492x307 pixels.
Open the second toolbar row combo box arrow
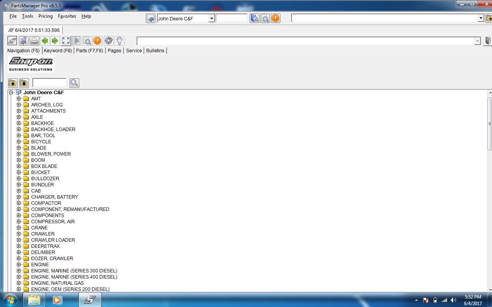pyautogui.click(x=477, y=41)
